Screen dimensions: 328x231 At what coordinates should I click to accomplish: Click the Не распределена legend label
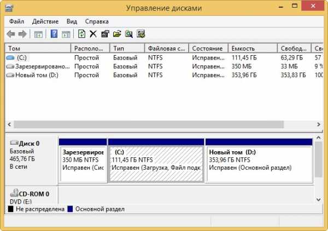[40, 209]
